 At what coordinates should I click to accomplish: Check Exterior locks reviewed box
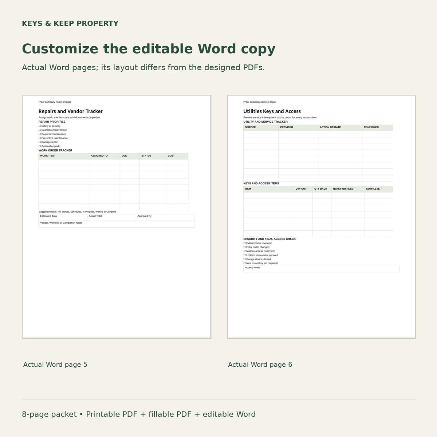point(245,243)
